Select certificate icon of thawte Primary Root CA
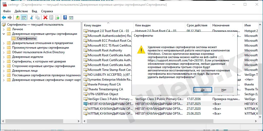Screen dimensions: 263x131 [x=86, y=84]
